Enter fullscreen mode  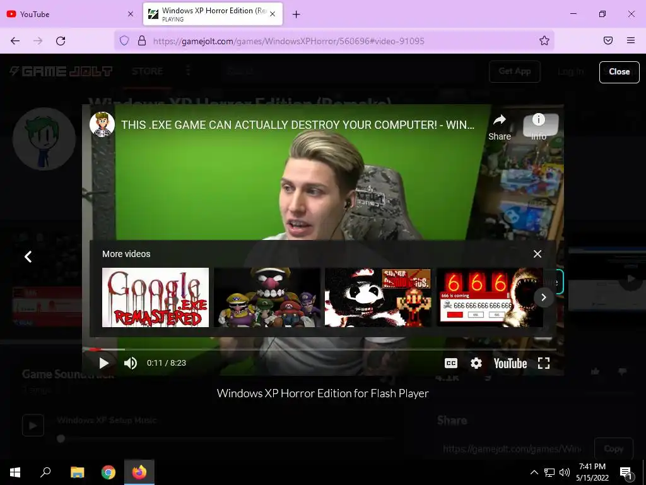(544, 363)
